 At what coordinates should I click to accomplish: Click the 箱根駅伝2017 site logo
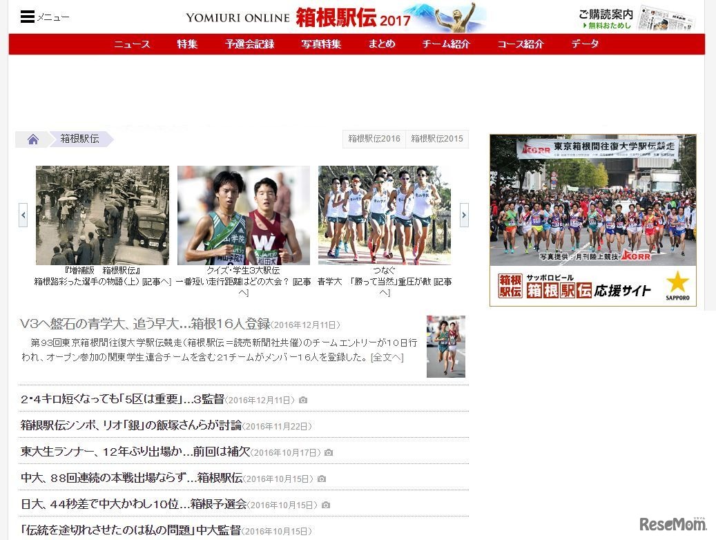click(336, 17)
